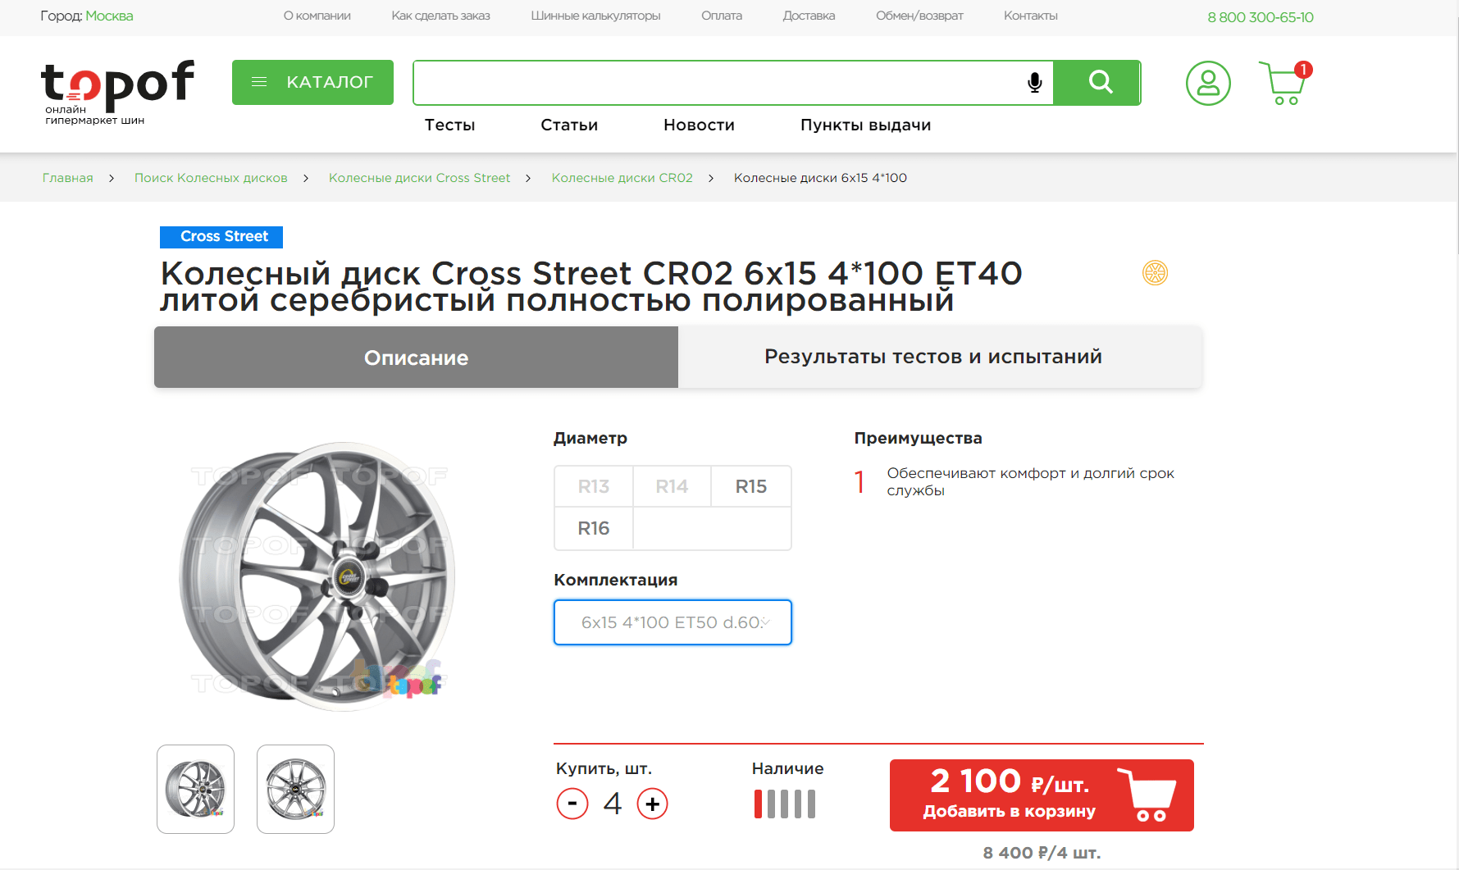Image resolution: width=1459 pixels, height=870 pixels.
Task: Click the voice search microphone icon
Action: click(x=1035, y=82)
